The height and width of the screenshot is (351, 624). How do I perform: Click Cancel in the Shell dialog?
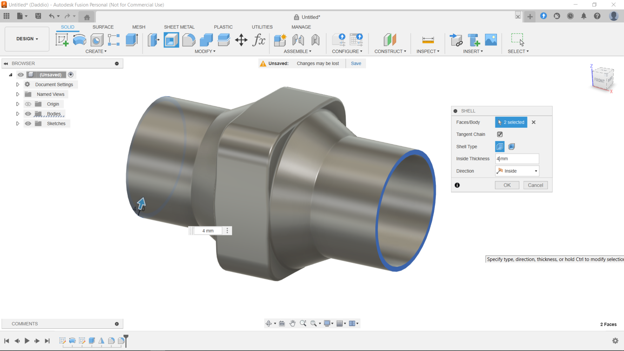[535, 185]
